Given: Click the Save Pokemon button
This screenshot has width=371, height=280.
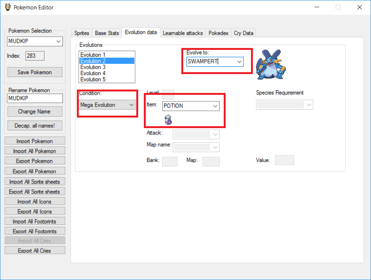Looking at the screenshot, I should [x=35, y=72].
